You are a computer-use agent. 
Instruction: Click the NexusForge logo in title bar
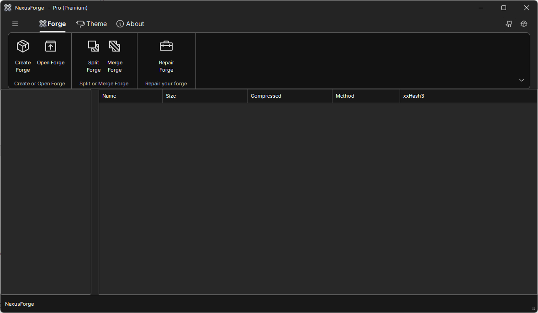click(8, 8)
